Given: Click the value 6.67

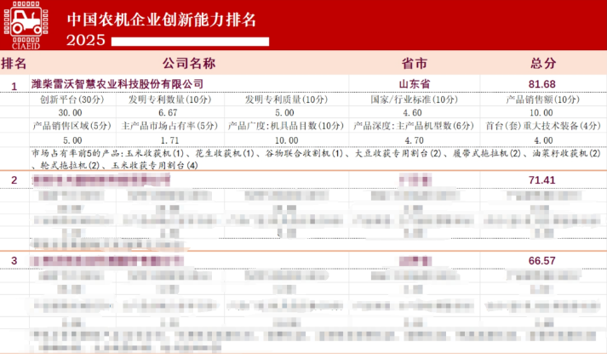Looking at the screenshot, I should point(168,112).
